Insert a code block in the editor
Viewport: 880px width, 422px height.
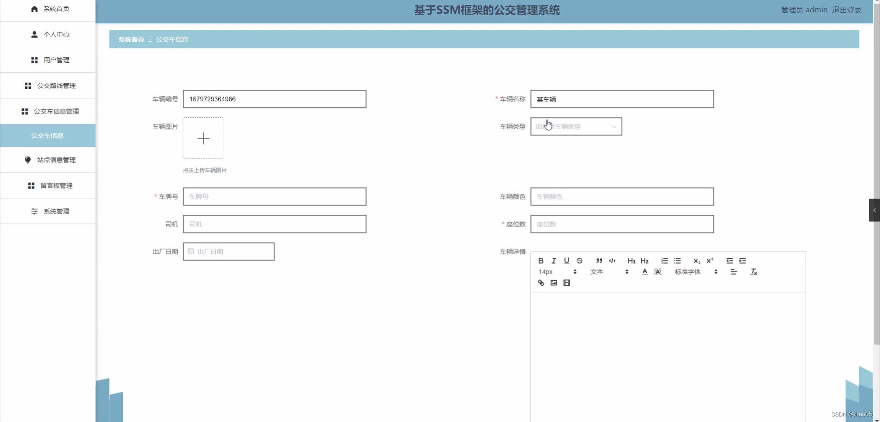[x=612, y=261]
